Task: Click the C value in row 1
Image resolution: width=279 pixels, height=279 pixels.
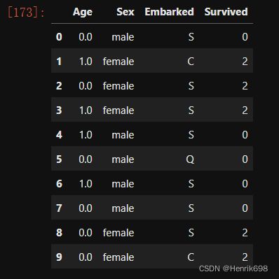Action: coord(191,62)
